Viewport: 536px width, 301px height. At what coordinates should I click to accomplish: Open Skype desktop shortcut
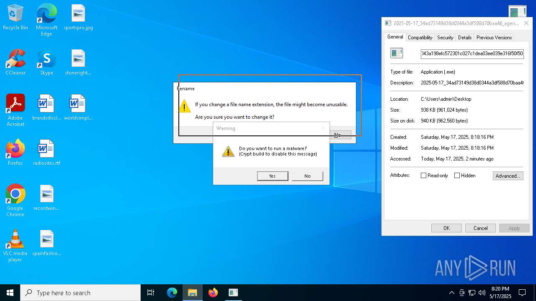(46, 63)
